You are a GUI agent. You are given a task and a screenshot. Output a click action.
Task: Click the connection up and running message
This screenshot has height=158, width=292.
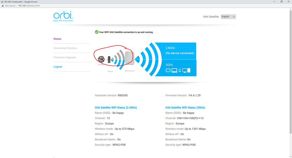tap(126, 32)
